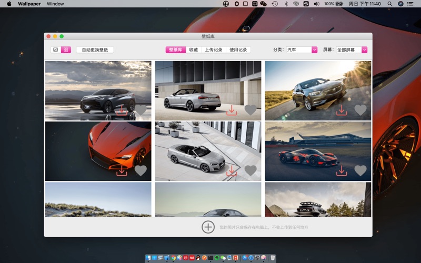Open the Window menu in menu bar

(55, 4)
